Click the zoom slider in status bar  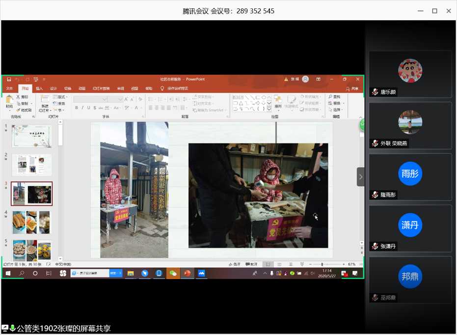point(322,264)
